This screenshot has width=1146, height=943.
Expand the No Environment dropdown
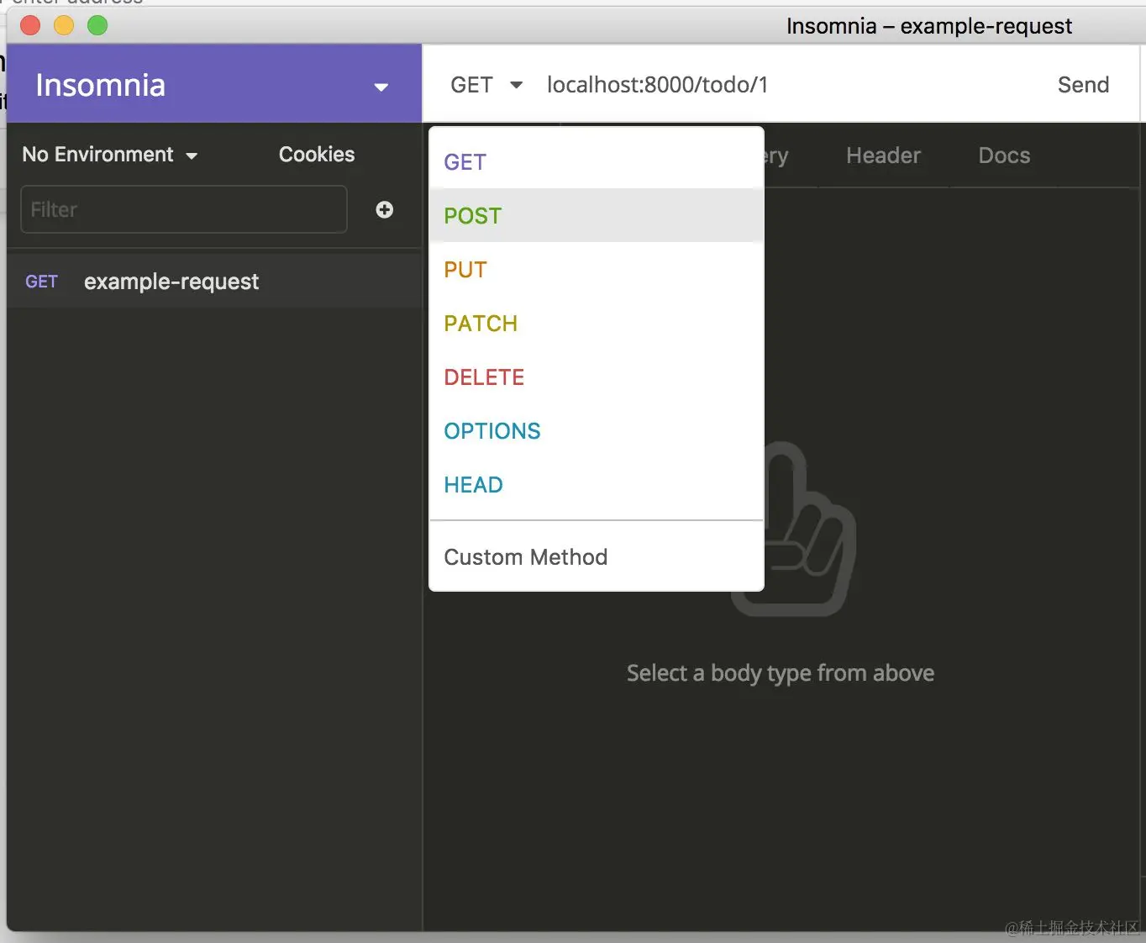(110, 155)
